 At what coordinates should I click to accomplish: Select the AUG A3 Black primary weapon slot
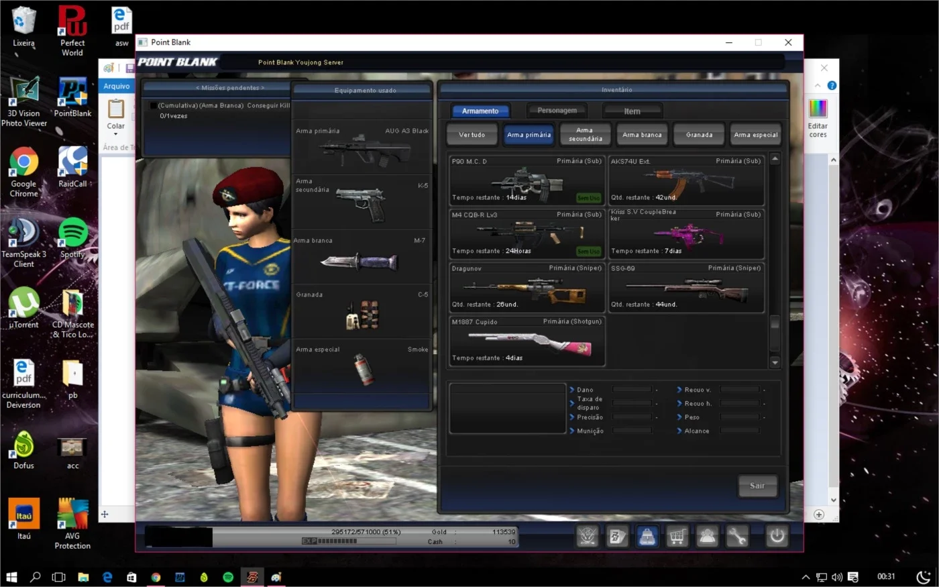point(362,148)
